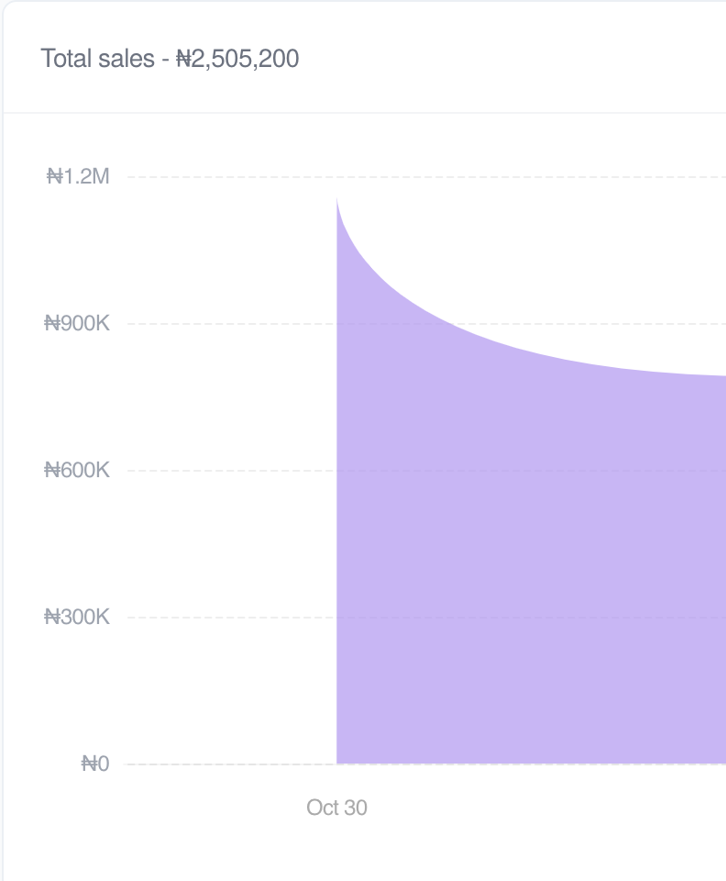Click the ₦2,505,200 amount in title
The height and width of the screenshot is (881, 726).
point(237,59)
